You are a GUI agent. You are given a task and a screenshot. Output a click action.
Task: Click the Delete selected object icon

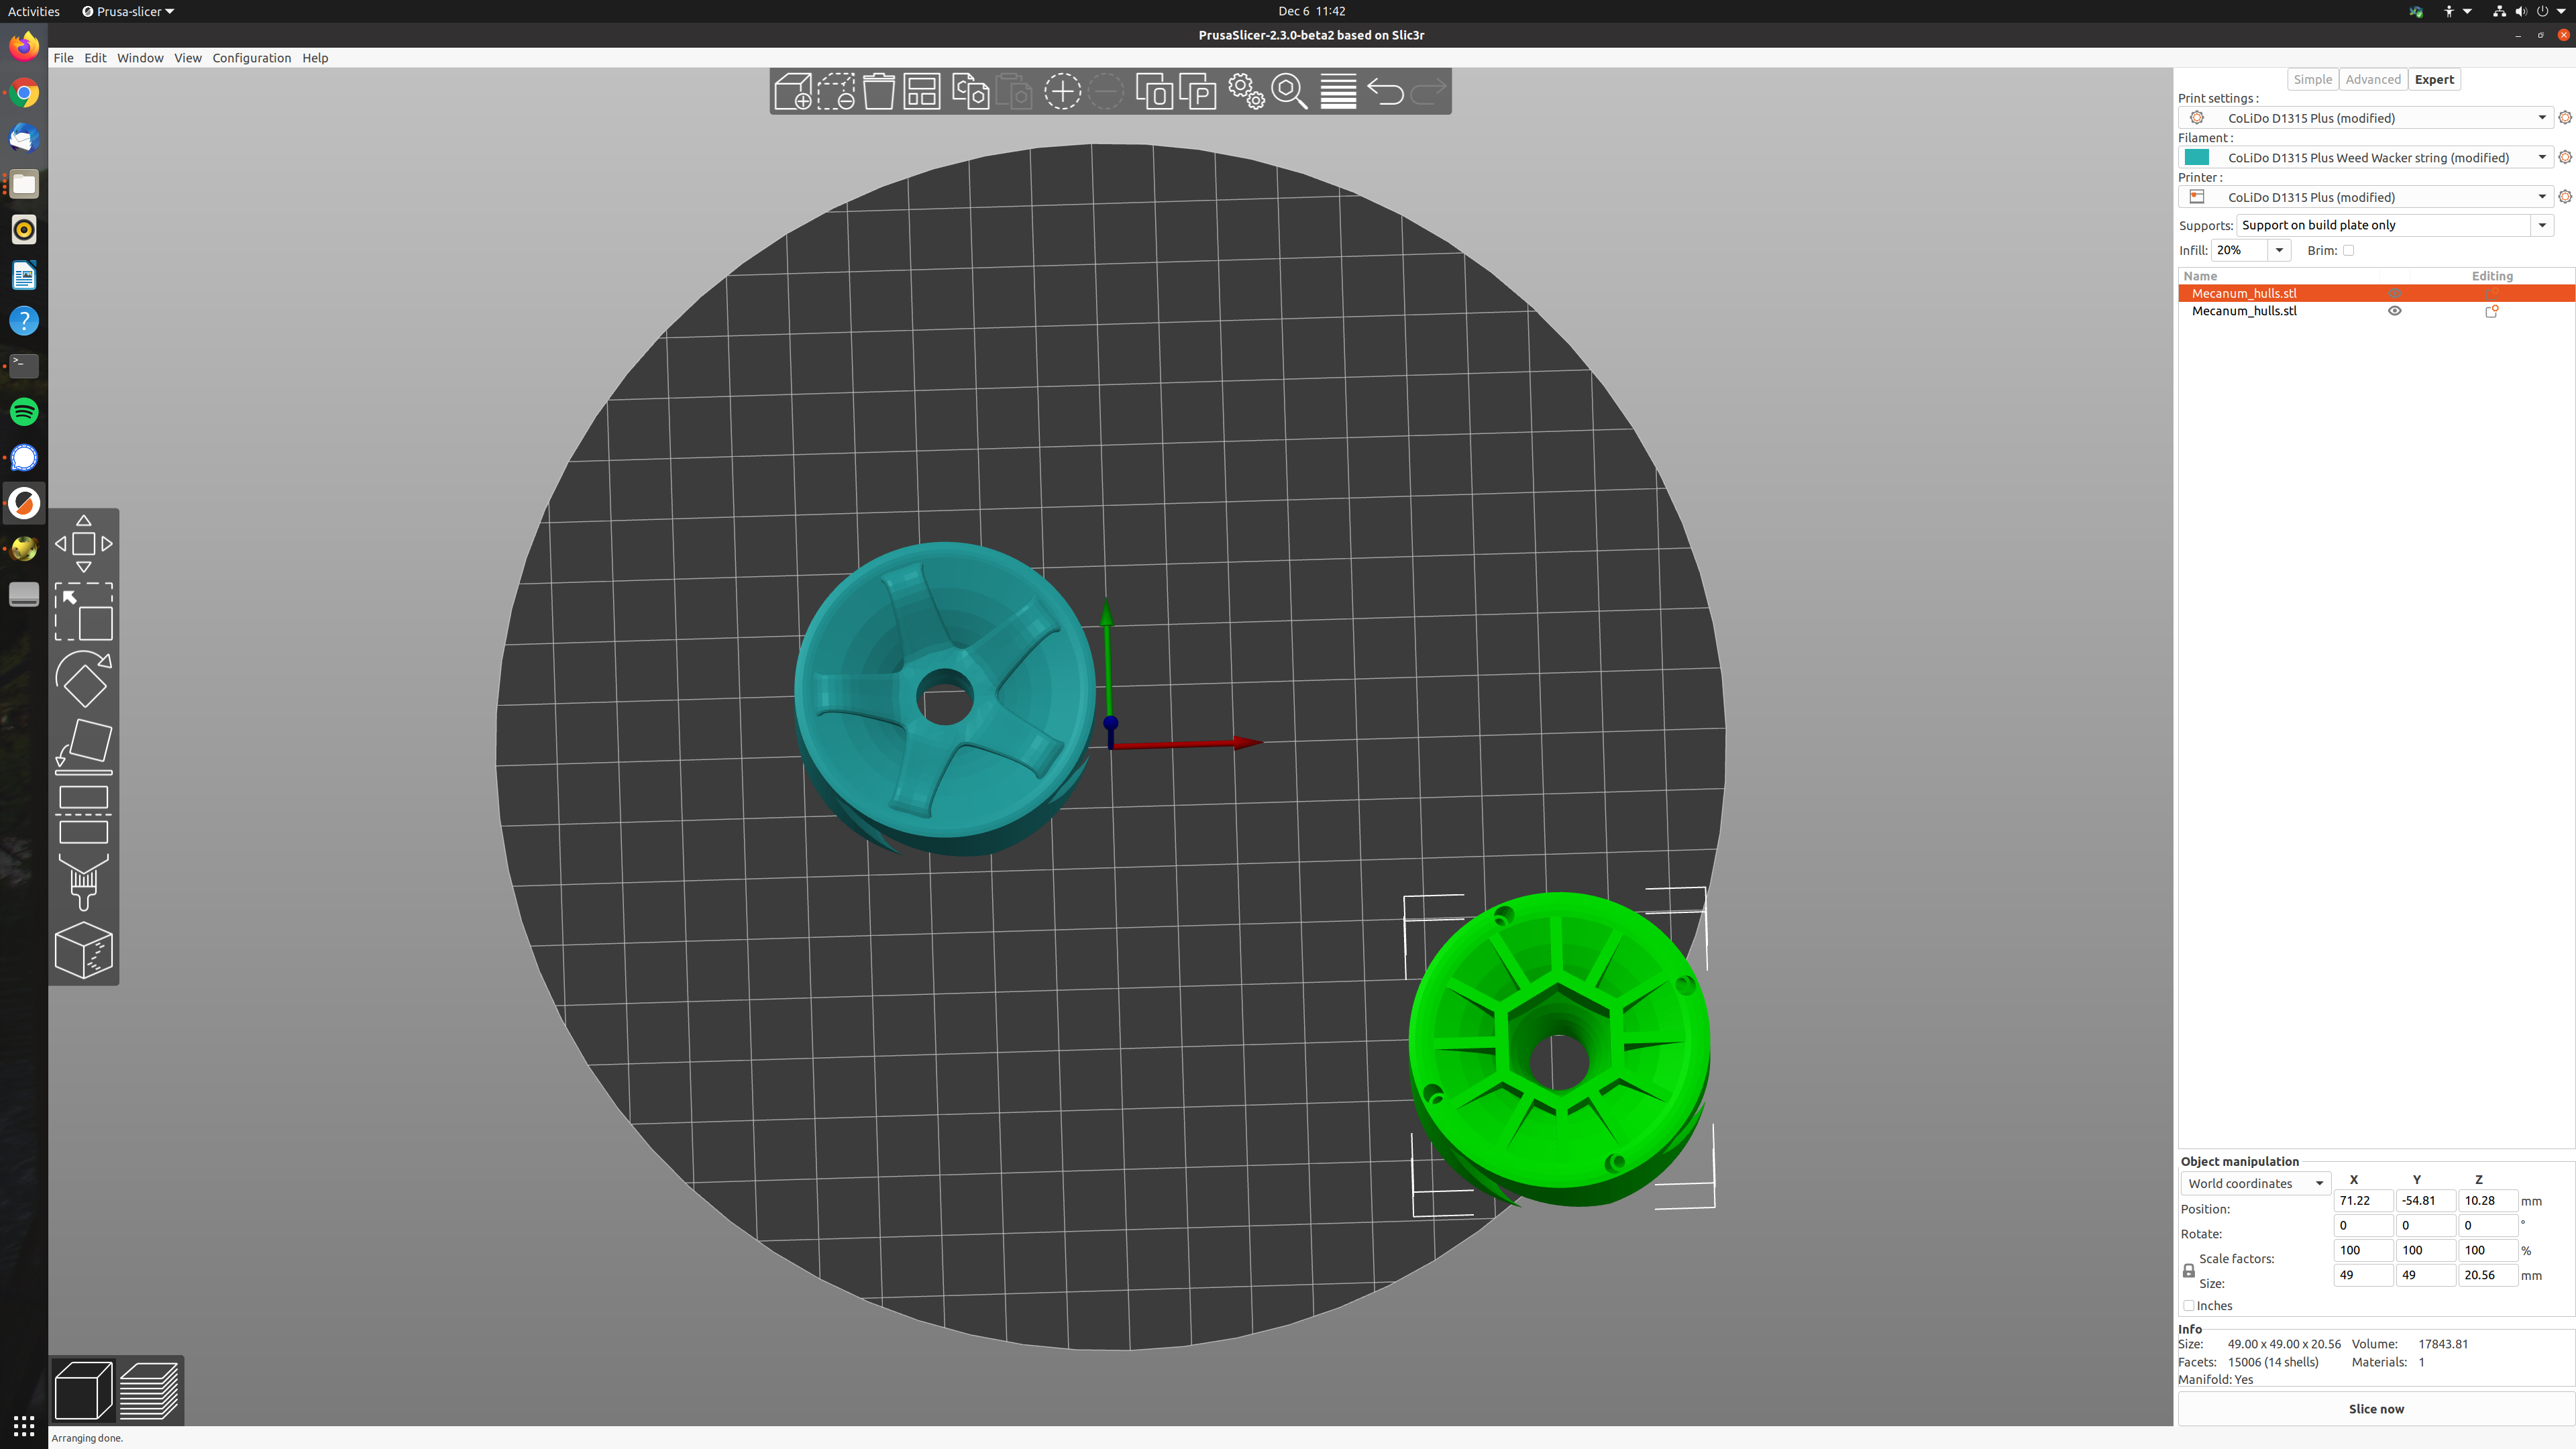pyautogui.click(x=836, y=92)
